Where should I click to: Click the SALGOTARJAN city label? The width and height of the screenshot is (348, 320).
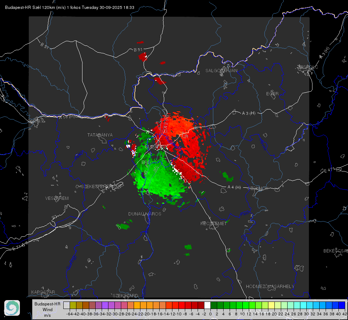[221, 71]
